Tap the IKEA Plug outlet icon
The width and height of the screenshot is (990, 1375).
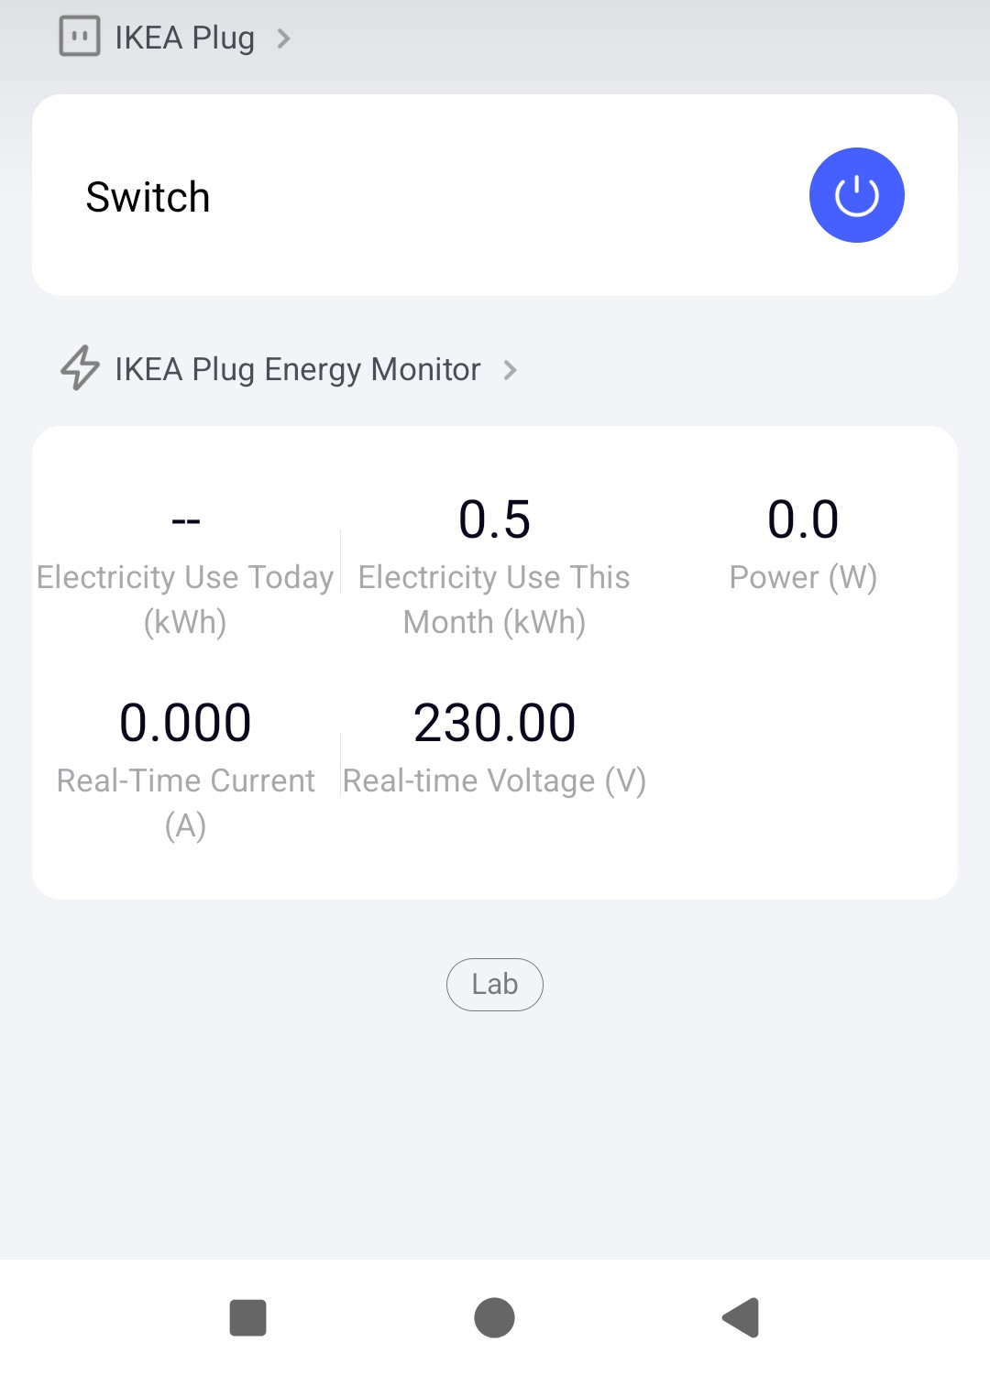click(80, 38)
